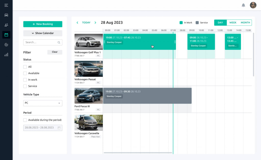The image size is (261, 160).
Task: Jump to TODAY in the schedule
Action: click(x=86, y=23)
